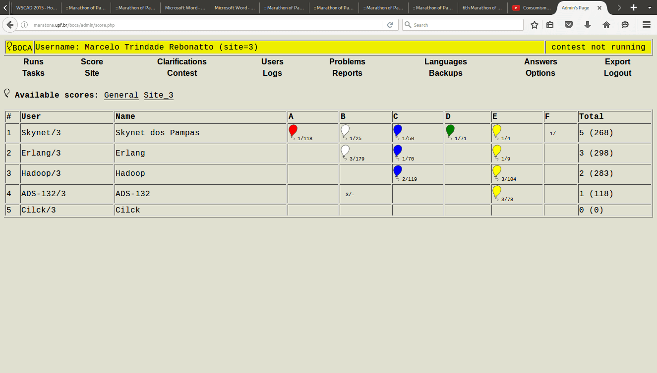
Task: Click Skynet's white balloon for problem B
Action: tap(345, 132)
